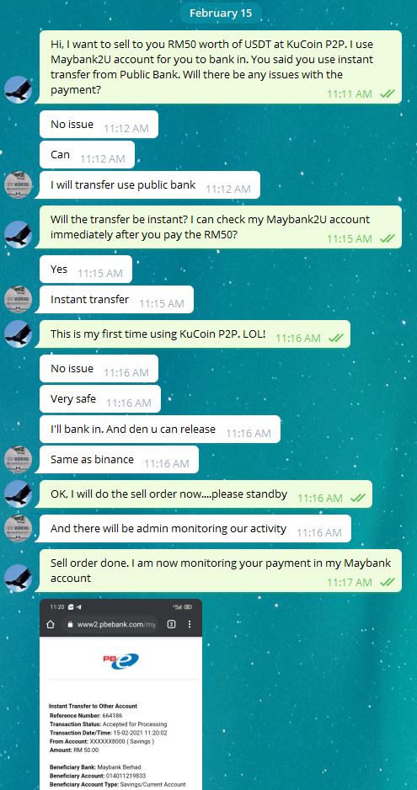This screenshot has width=417, height=790.
Task: Click the tab counter icon showing 2
Action: pyautogui.click(x=172, y=624)
